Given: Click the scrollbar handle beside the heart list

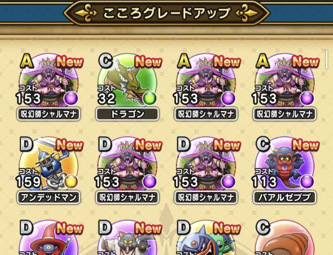Looking at the screenshot, I should 327,59.
